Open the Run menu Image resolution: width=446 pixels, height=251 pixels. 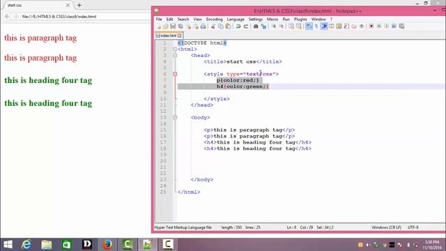tap(286, 19)
